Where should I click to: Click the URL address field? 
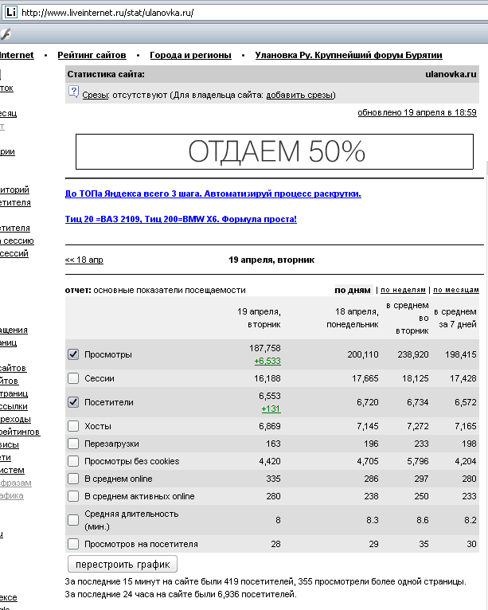[x=239, y=13]
